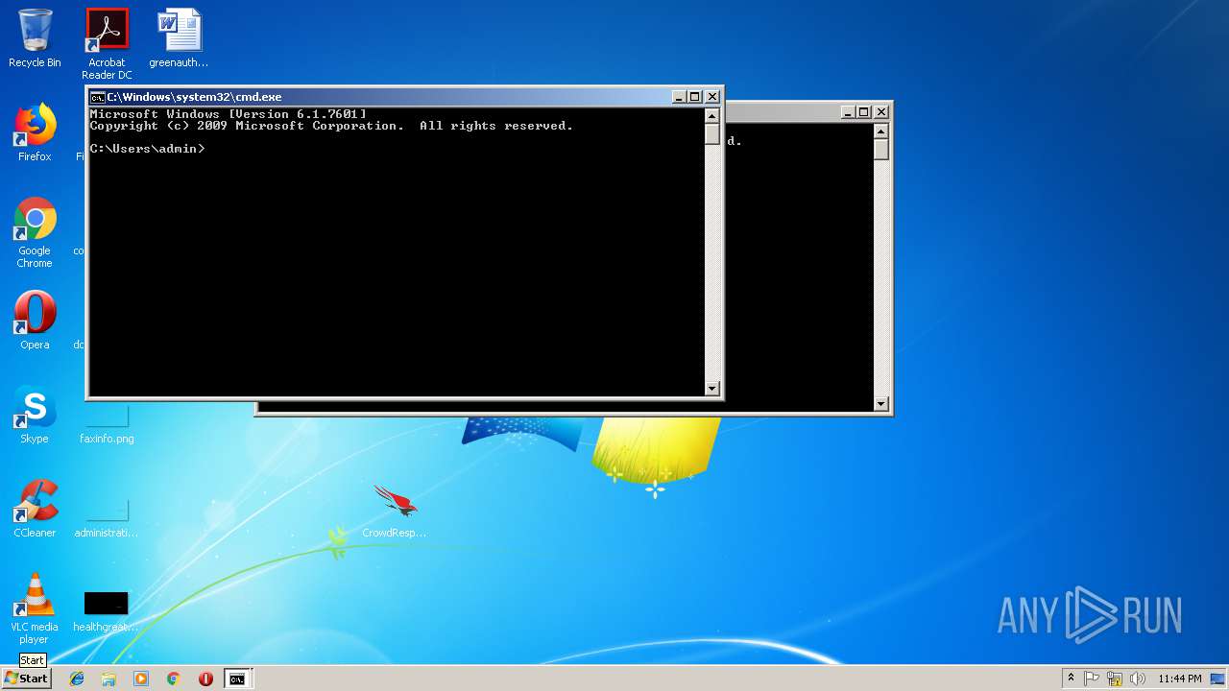
Task: Open Chrome from the taskbar
Action: click(174, 679)
